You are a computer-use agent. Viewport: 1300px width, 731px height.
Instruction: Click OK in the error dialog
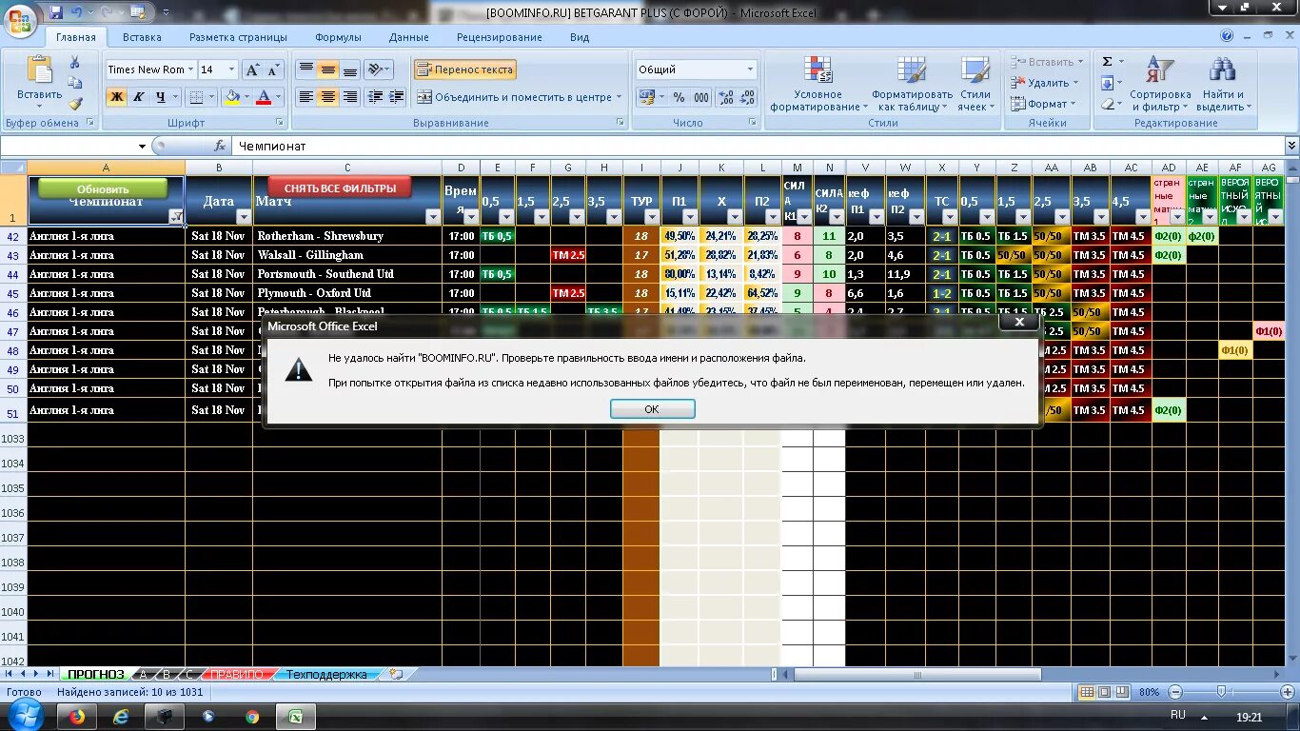pos(652,408)
